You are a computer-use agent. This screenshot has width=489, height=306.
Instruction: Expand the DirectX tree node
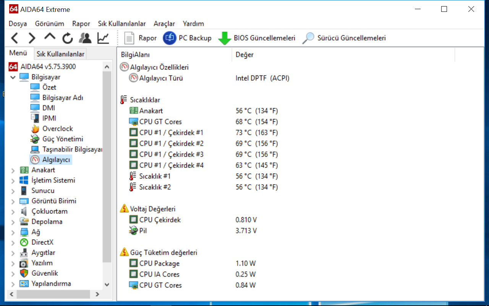coord(13,243)
